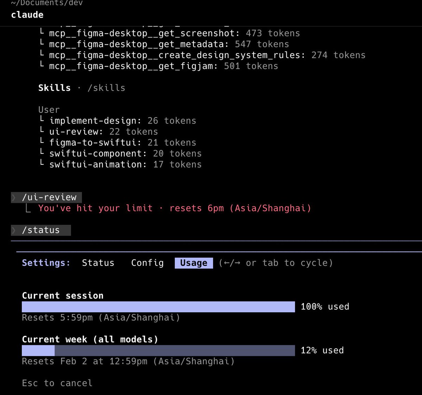The width and height of the screenshot is (422, 395).
Task: Select the get_figjam 501 tokens row
Action: (x=159, y=66)
